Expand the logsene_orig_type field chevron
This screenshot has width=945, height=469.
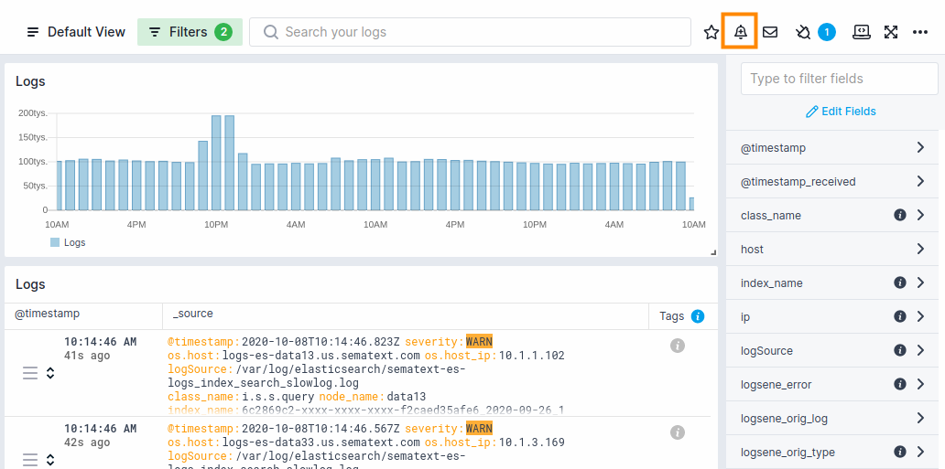pos(920,452)
